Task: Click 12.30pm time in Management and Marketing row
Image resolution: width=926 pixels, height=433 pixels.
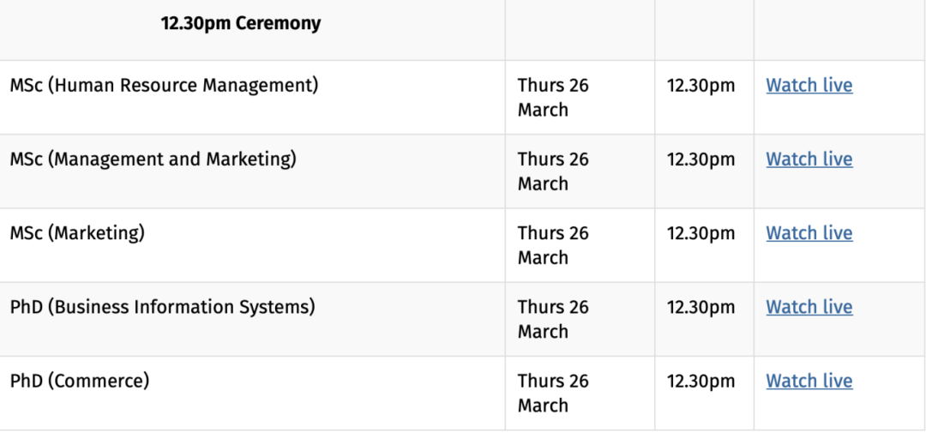Action: (701, 159)
